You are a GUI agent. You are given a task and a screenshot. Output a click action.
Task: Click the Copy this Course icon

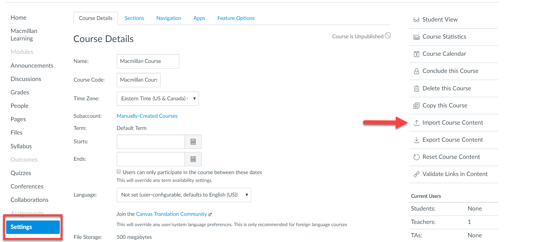click(x=416, y=105)
